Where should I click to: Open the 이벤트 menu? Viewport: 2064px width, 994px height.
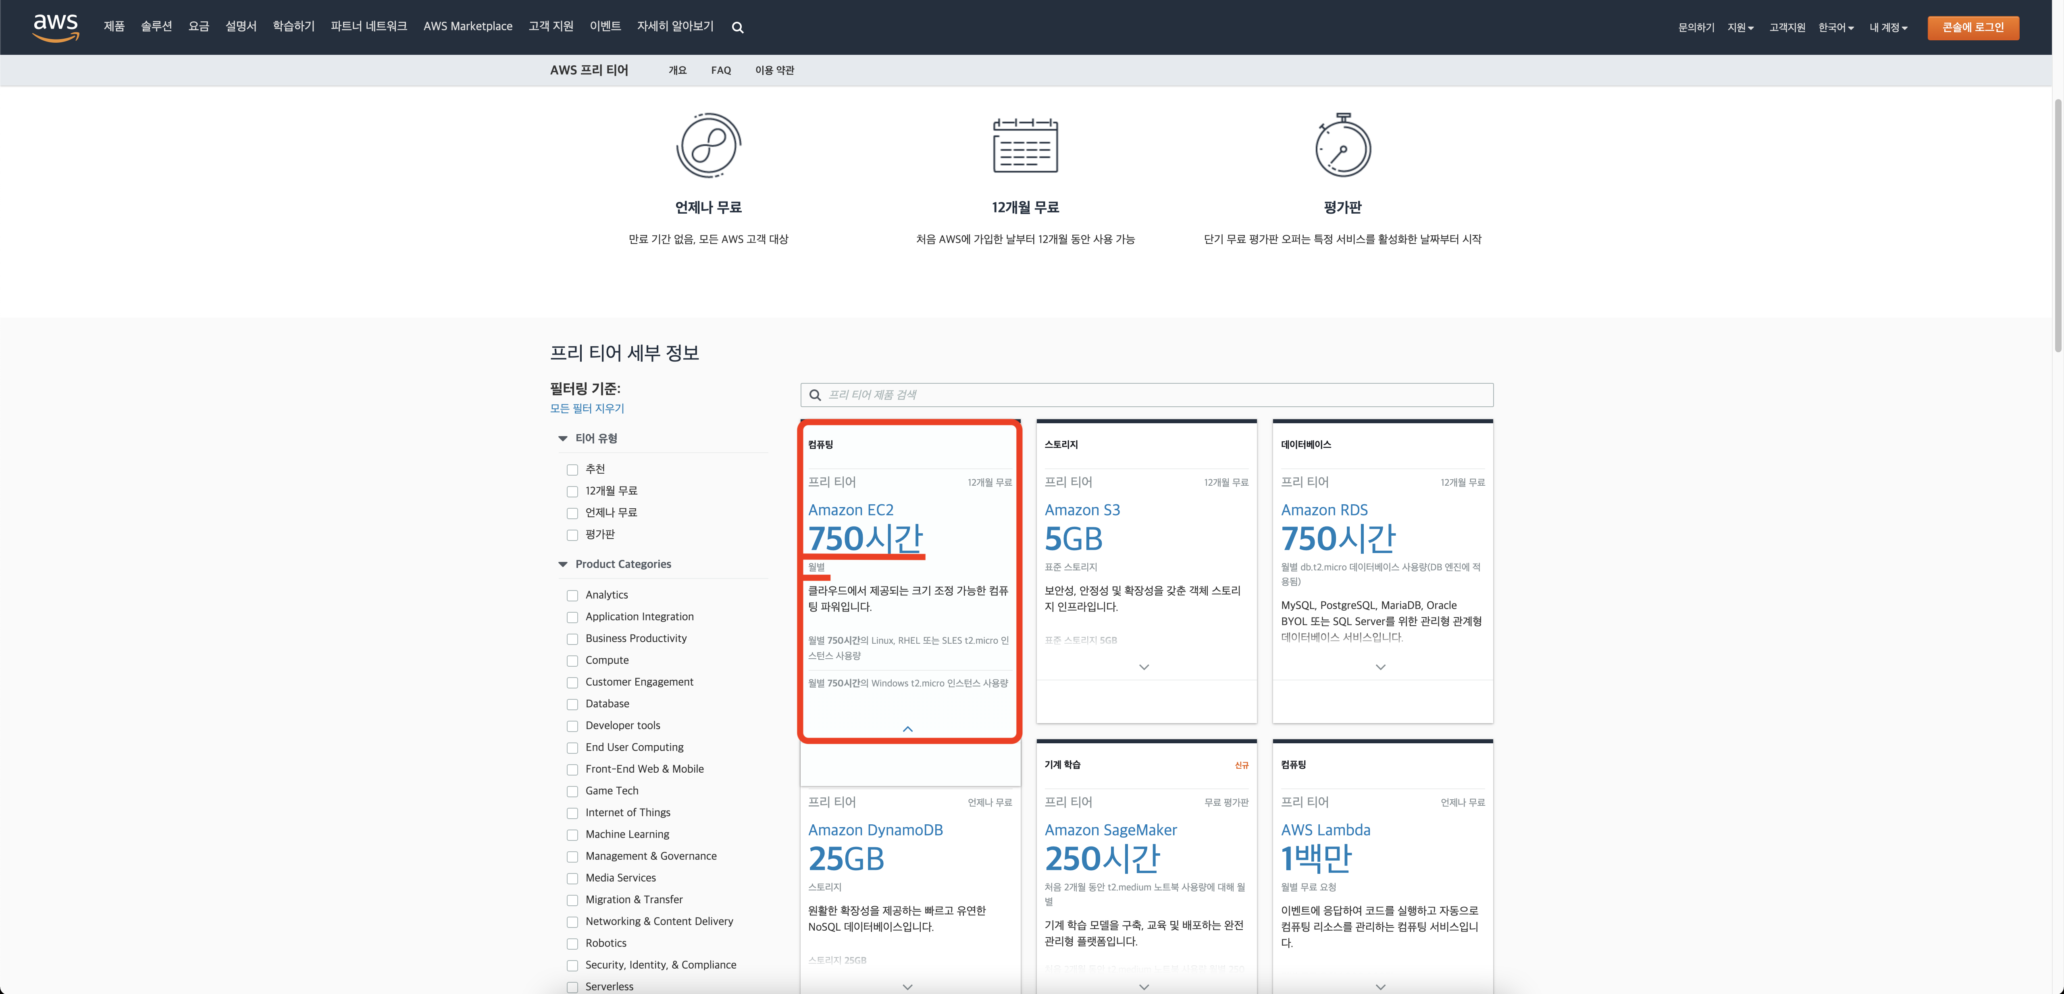[x=605, y=27]
